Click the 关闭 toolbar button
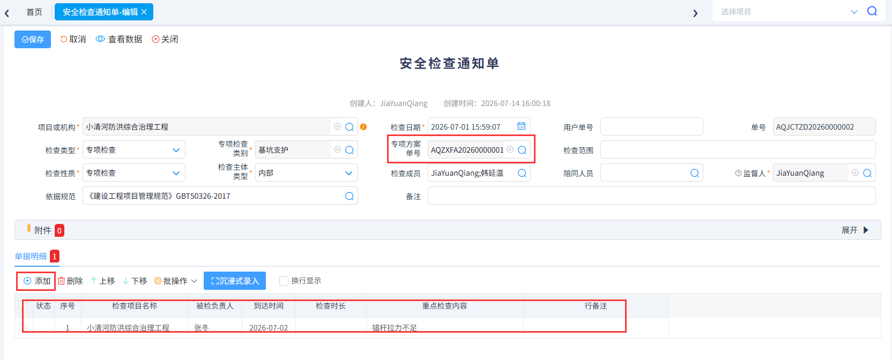The width and height of the screenshot is (892, 360). coord(165,39)
